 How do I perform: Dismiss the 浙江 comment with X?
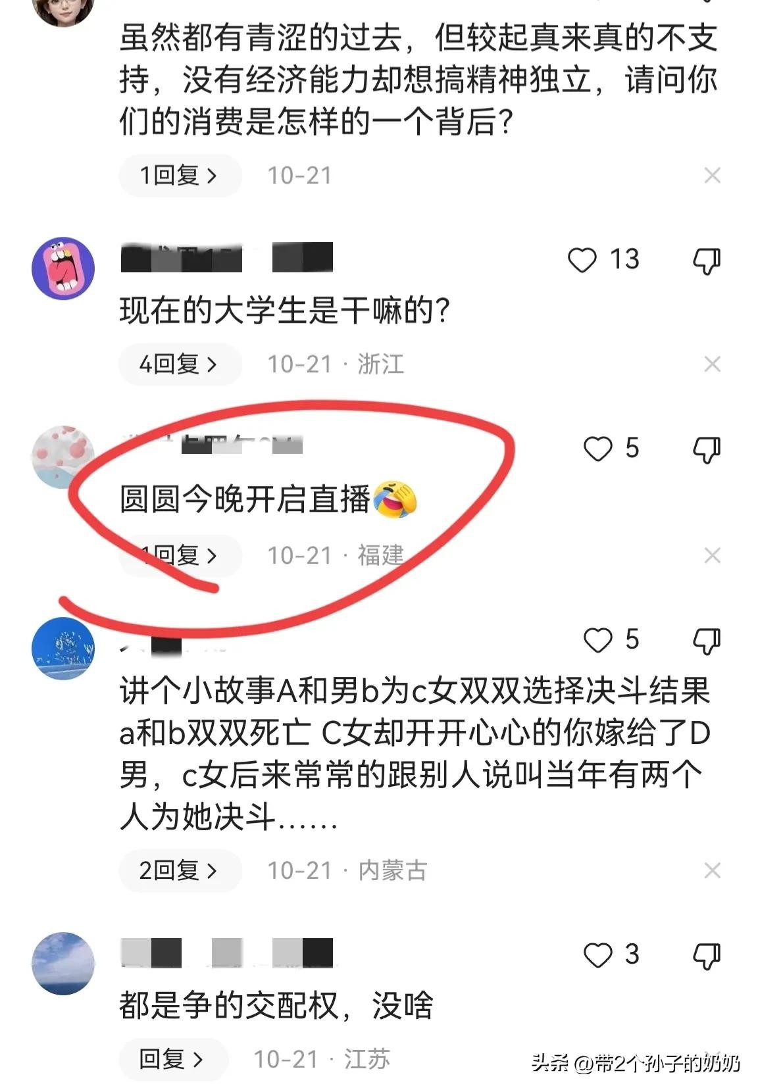coord(713,364)
